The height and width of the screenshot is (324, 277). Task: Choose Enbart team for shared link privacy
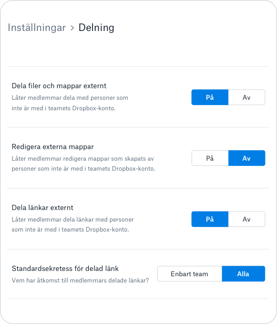pyautogui.click(x=190, y=274)
